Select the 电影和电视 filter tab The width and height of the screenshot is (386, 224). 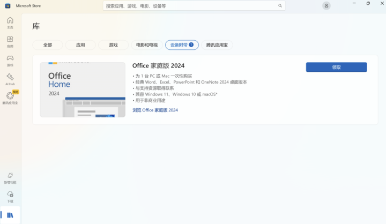click(x=147, y=45)
